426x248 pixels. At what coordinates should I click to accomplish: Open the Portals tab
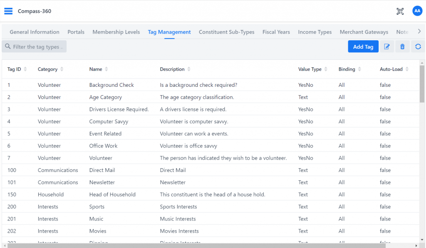(76, 32)
